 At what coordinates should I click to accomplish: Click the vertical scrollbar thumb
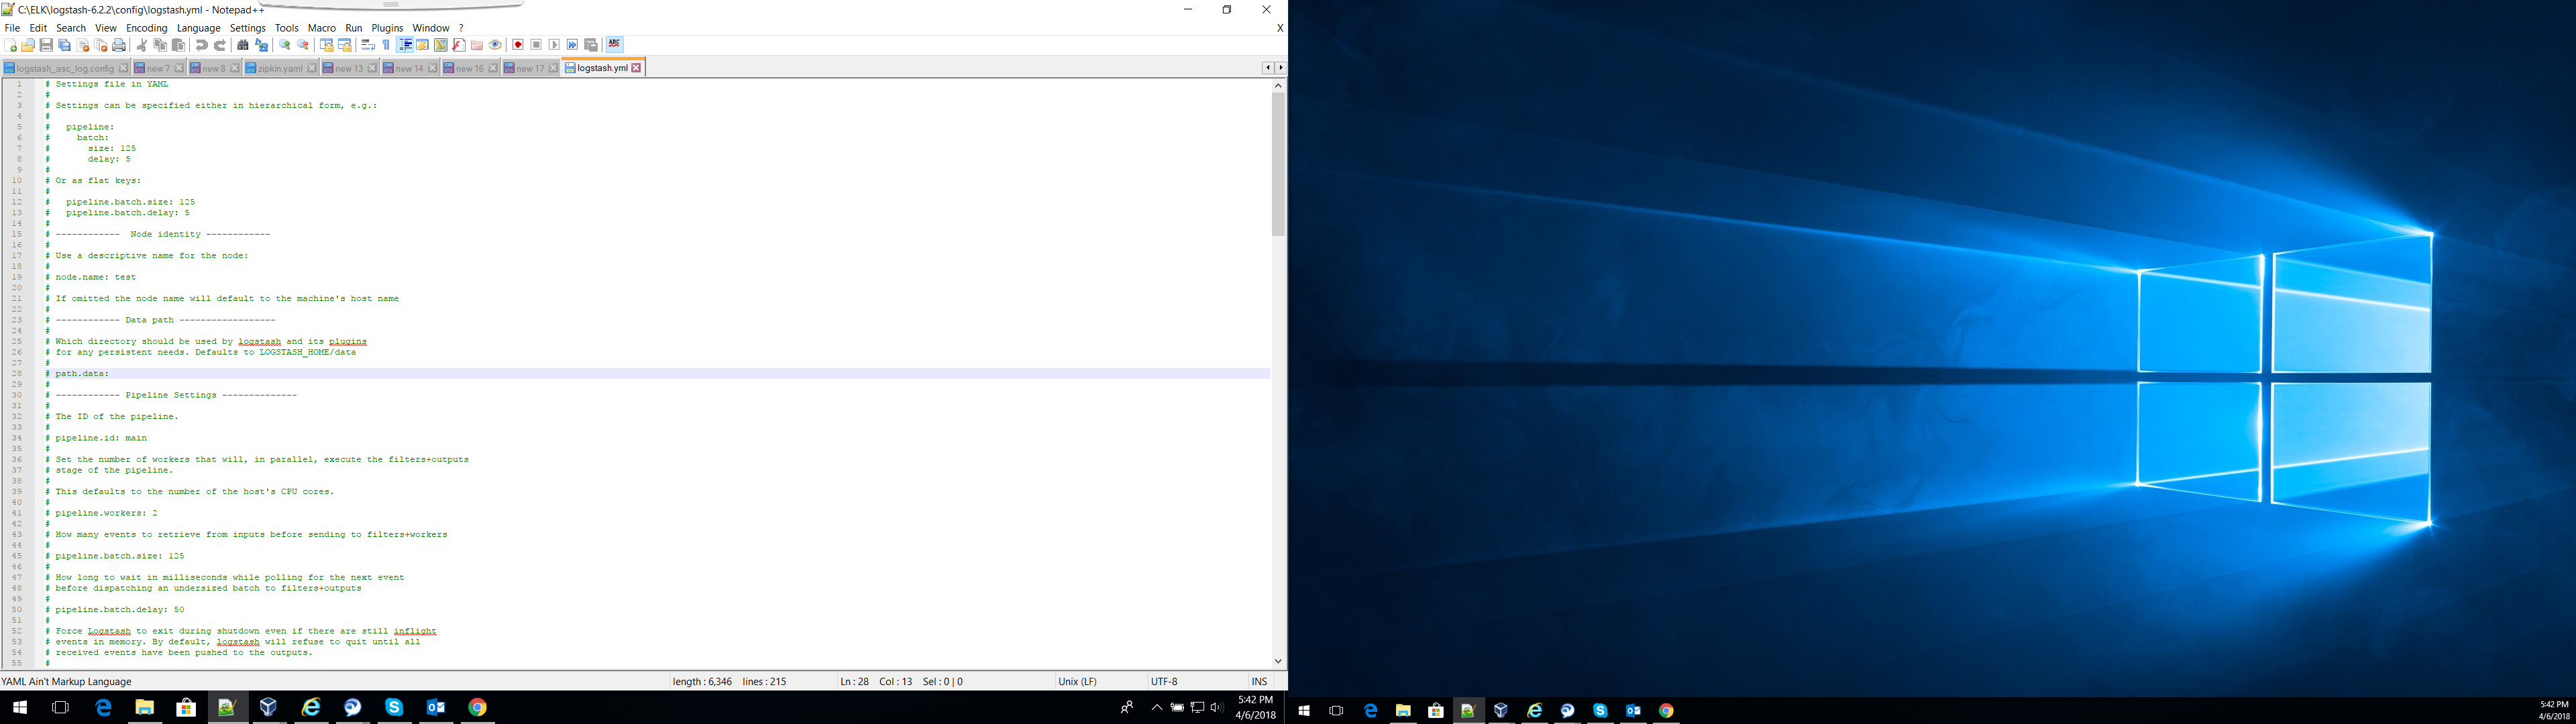click(1278, 165)
